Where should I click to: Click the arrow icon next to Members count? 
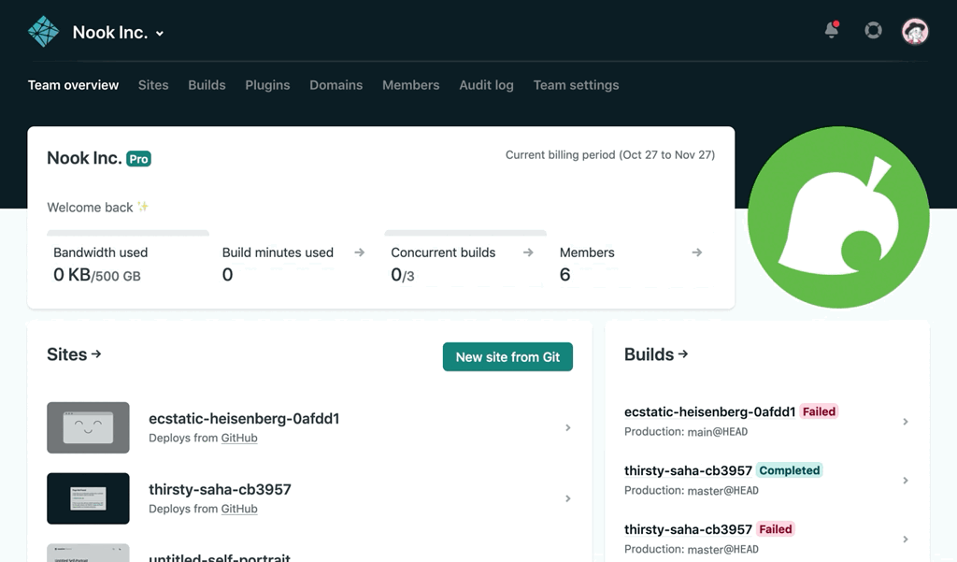[x=696, y=252]
